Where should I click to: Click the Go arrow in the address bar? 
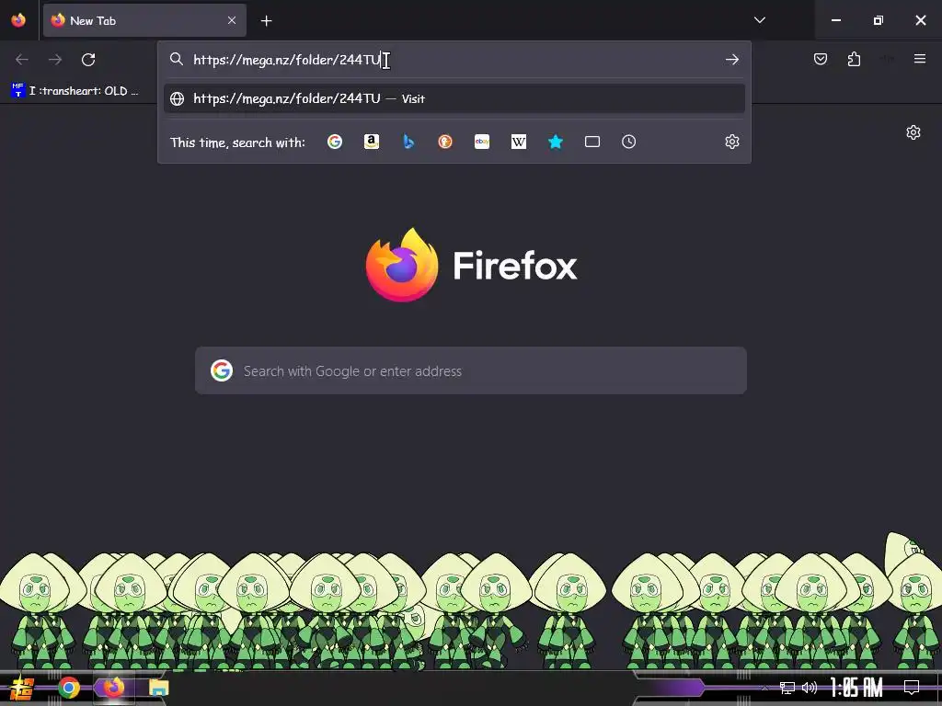(x=731, y=60)
